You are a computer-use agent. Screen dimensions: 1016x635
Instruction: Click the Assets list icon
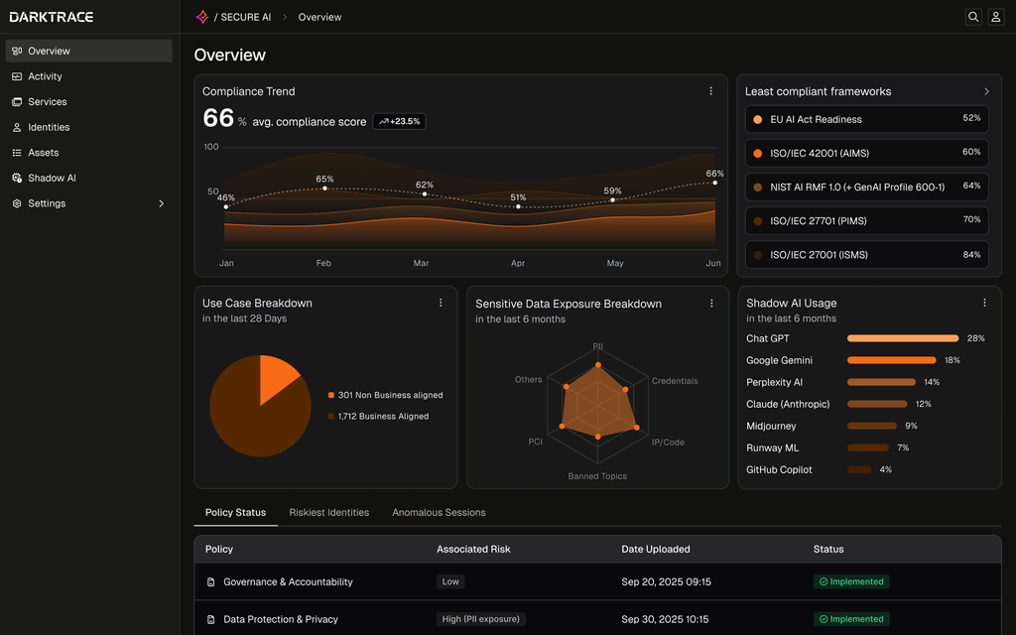click(x=17, y=152)
